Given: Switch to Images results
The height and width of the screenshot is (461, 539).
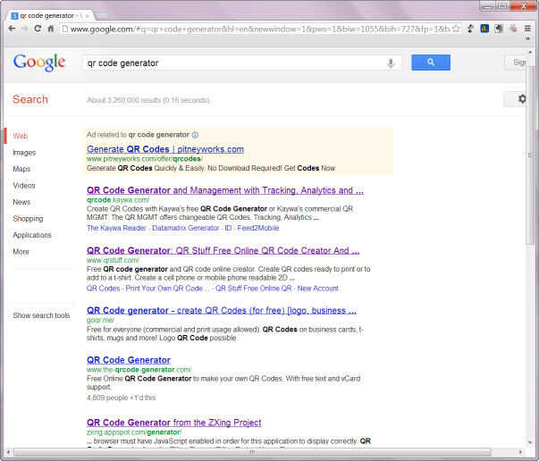Looking at the screenshot, I should [24, 153].
